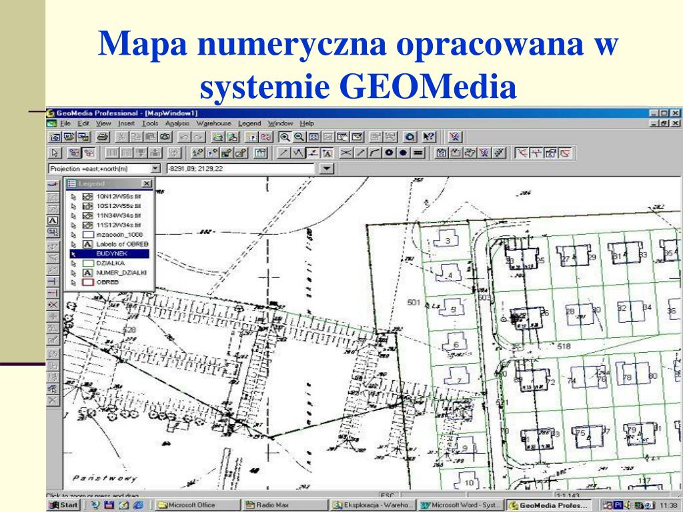
Task: Close the Legend panel
Action: click(147, 184)
